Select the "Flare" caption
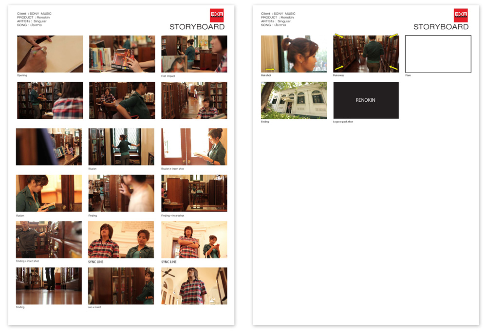The height and width of the screenshot is (333, 487). pyautogui.click(x=408, y=75)
